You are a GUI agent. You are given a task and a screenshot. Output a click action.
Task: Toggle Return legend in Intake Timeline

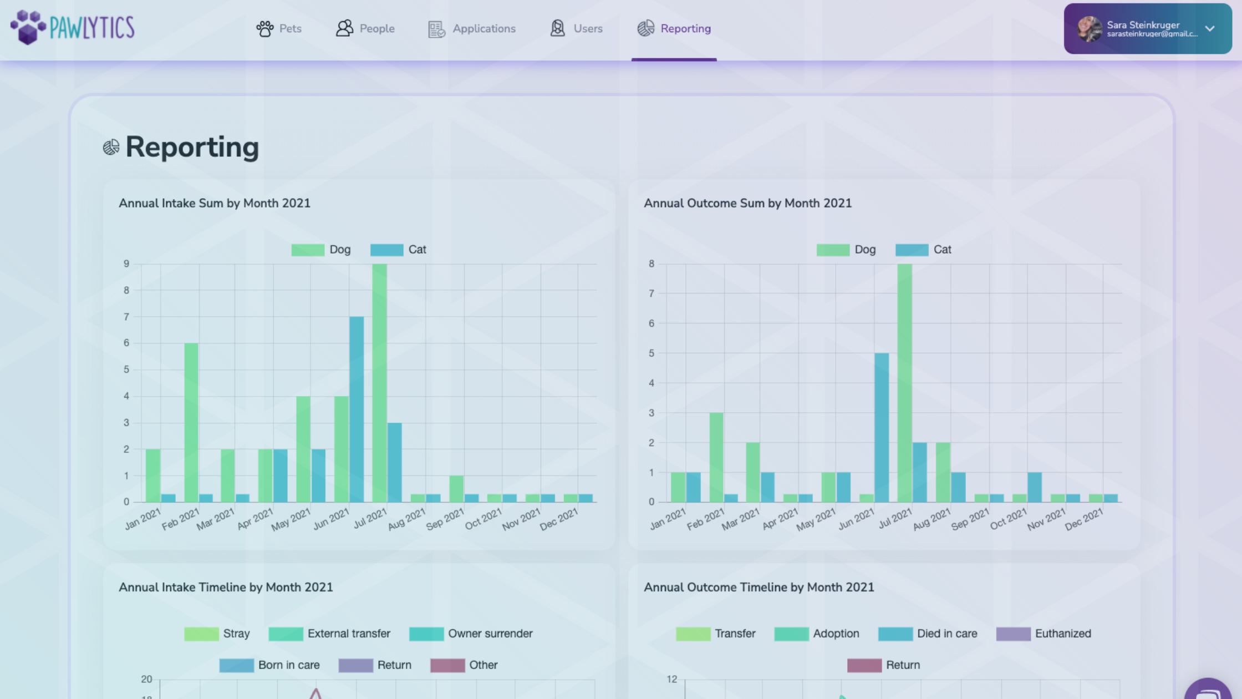(375, 665)
